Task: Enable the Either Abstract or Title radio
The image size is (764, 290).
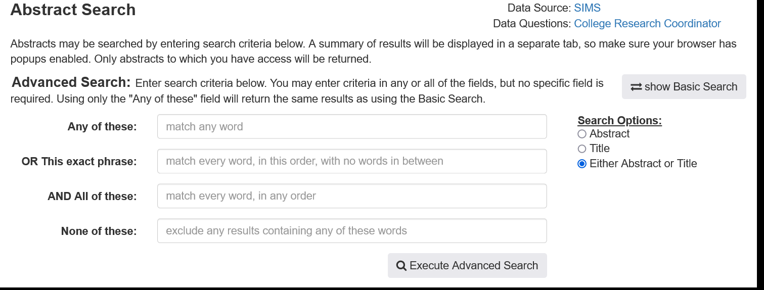Action: pos(582,164)
